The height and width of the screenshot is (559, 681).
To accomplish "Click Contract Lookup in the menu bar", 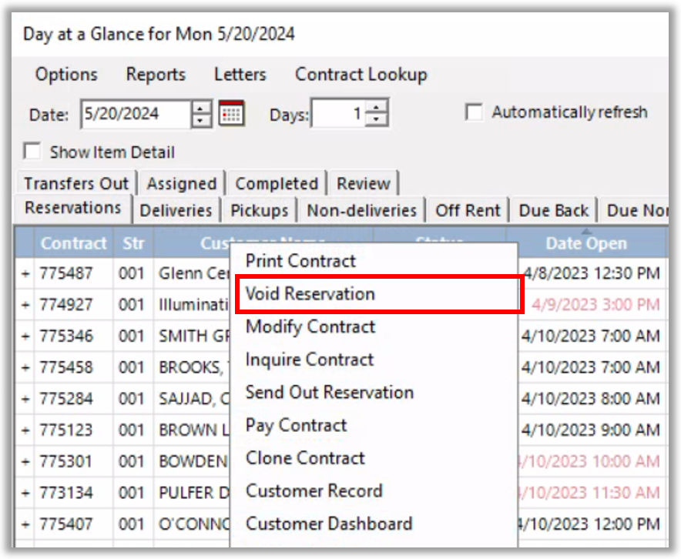I will click(361, 75).
